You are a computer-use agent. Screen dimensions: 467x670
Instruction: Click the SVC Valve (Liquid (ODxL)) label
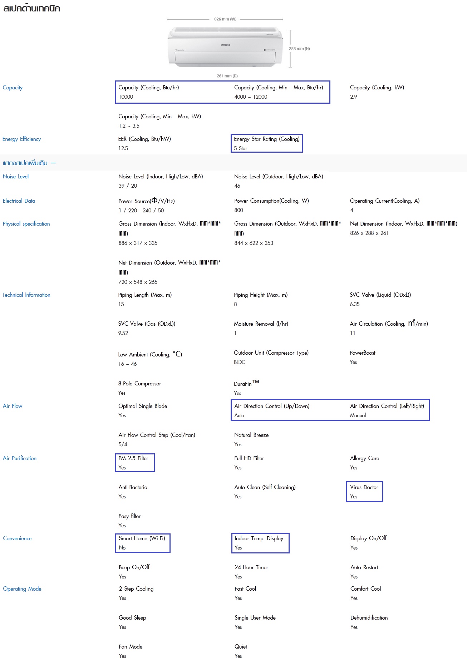[380, 295]
